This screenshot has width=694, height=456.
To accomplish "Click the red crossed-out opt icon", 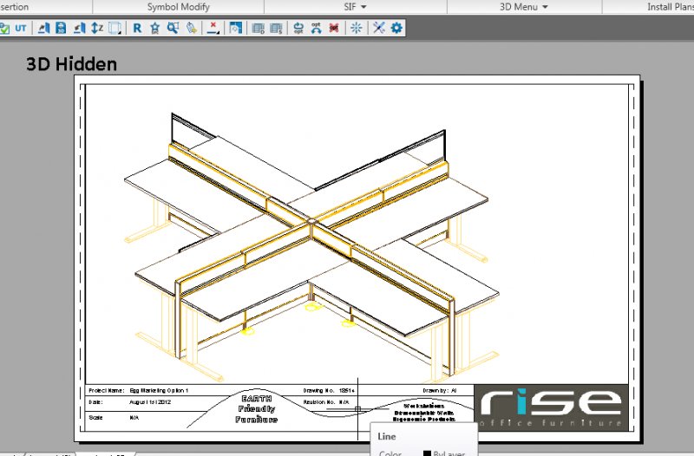I will coord(334,29).
